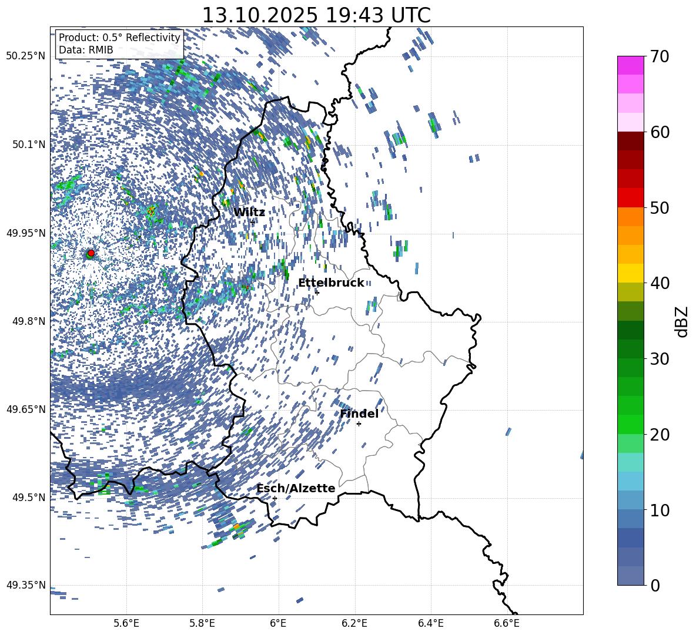696x635 pixels.
Task: Click the magenta 68-70 dBZ color band
Action: [630, 66]
